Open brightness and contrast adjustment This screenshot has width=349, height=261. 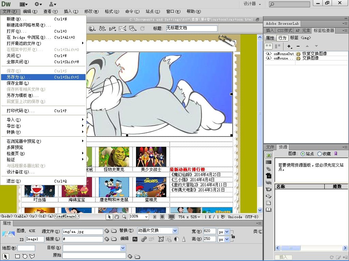pos(177,239)
